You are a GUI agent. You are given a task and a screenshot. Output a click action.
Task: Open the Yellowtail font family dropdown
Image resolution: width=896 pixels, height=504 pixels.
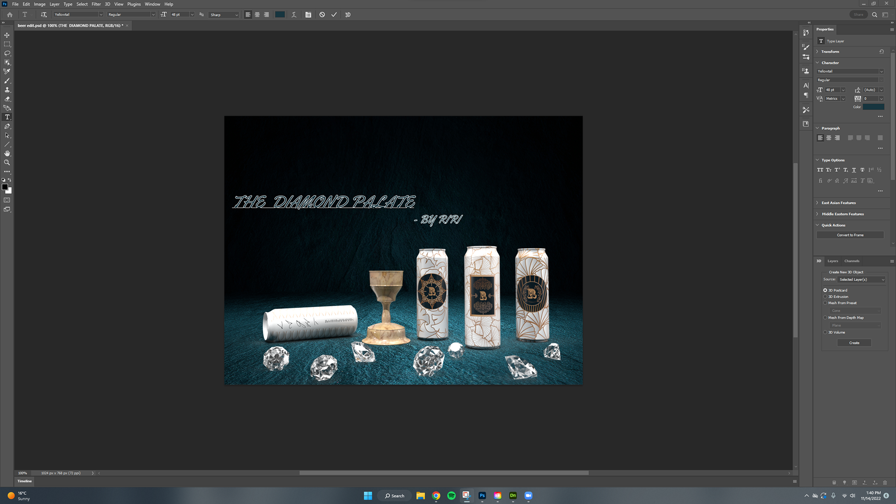tap(100, 14)
